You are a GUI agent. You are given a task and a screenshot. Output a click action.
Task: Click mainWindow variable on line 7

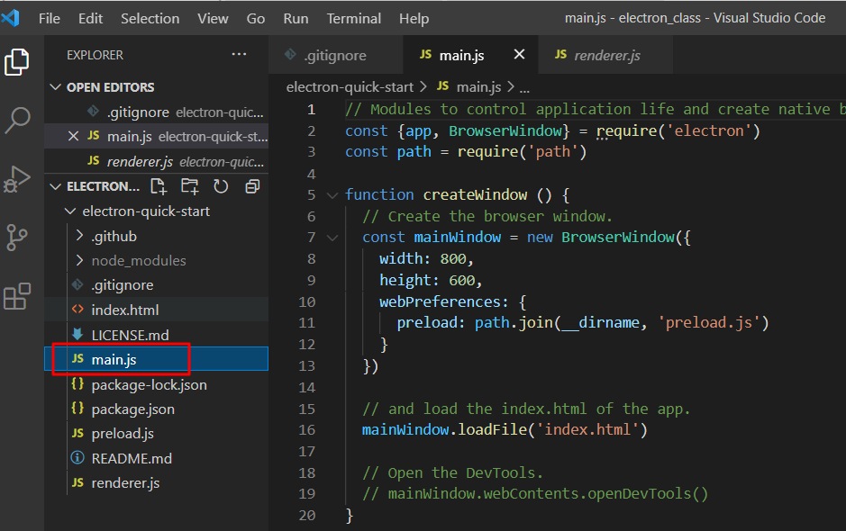click(x=458, y=238)
